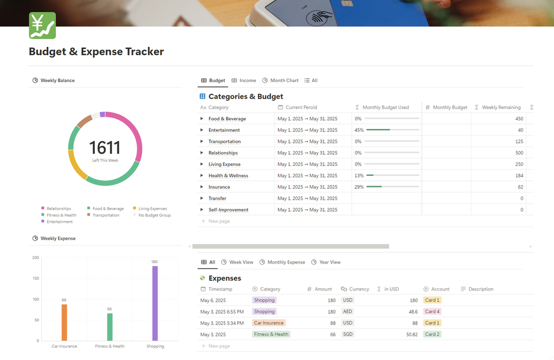Click the Current Peroid calendar icon

(280, 108)
